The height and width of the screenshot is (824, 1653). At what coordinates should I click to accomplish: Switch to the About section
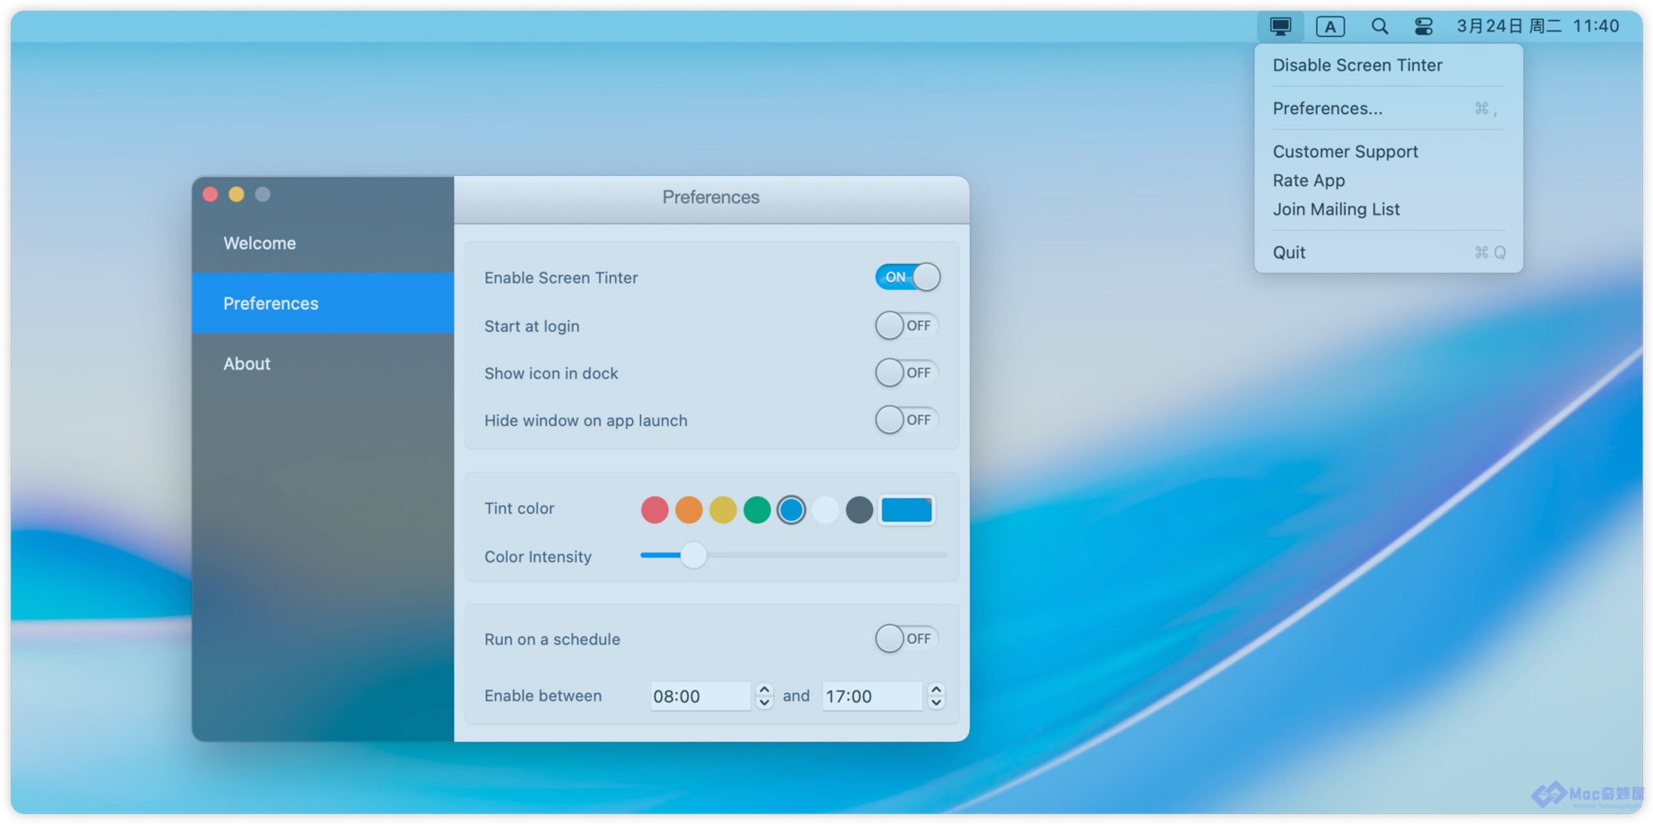247,364
